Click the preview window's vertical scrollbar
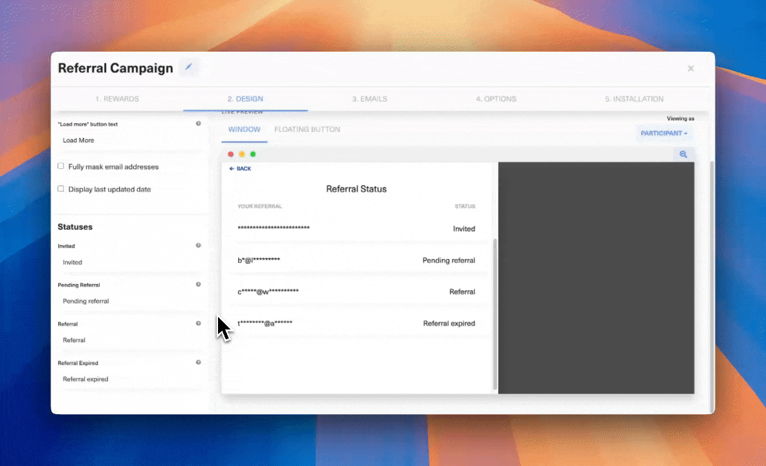Screen dimensions: 766x466 pos(496,311)
